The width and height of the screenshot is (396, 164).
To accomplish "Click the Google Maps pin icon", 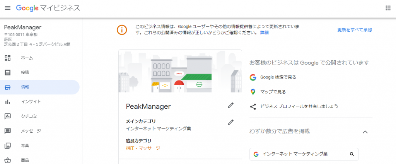I will pos(253,92).
